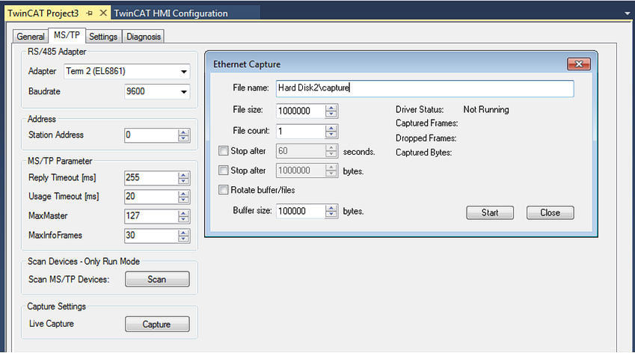Screen dimensions: 635x353
Task: Click the File size value field
Action: [x=301, y=111]
